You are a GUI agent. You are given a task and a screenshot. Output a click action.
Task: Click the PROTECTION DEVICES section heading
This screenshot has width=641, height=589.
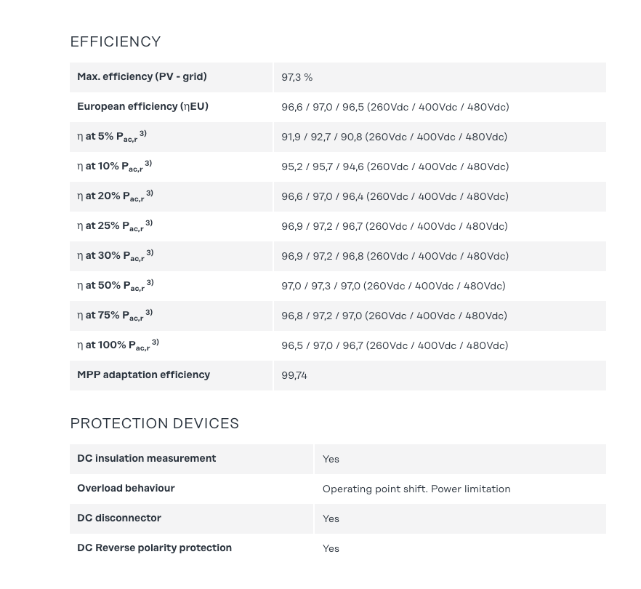tap(154, 424)
